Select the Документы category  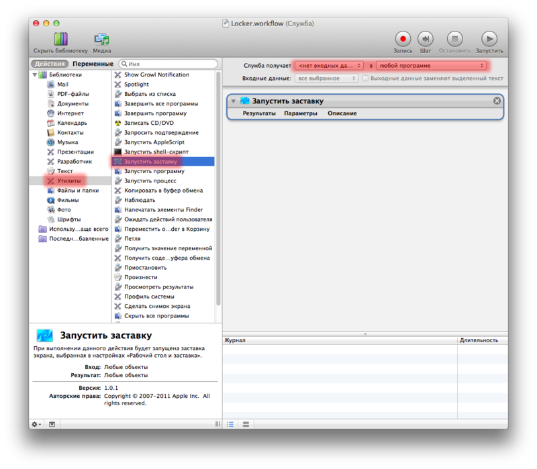pyautogui.click(x=72, y=103)
